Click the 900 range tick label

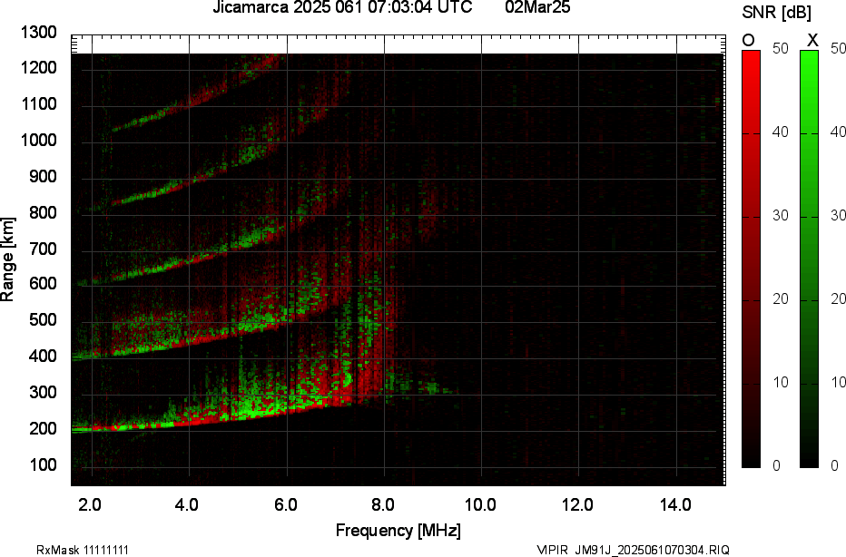pyautogui.click(x=42, y=176)
